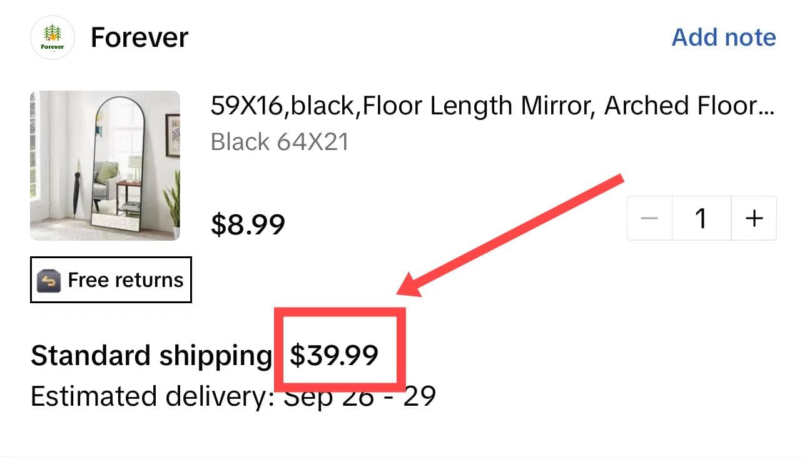Click the Black 64X21 variant text
Screen dimensions: 807x457
point(279,143)
